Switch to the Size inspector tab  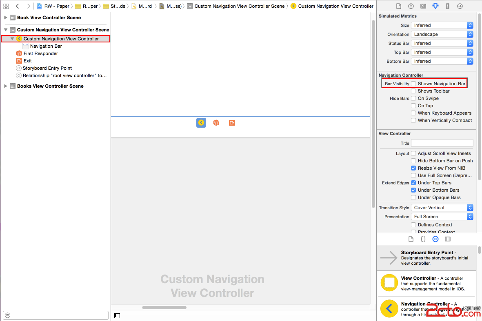click(x=448, y=6)
